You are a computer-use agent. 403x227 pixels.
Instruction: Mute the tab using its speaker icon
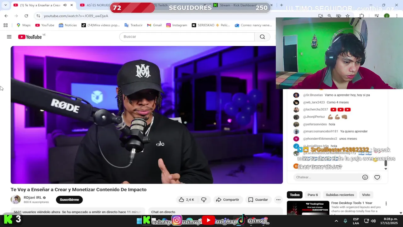(65, 5)
